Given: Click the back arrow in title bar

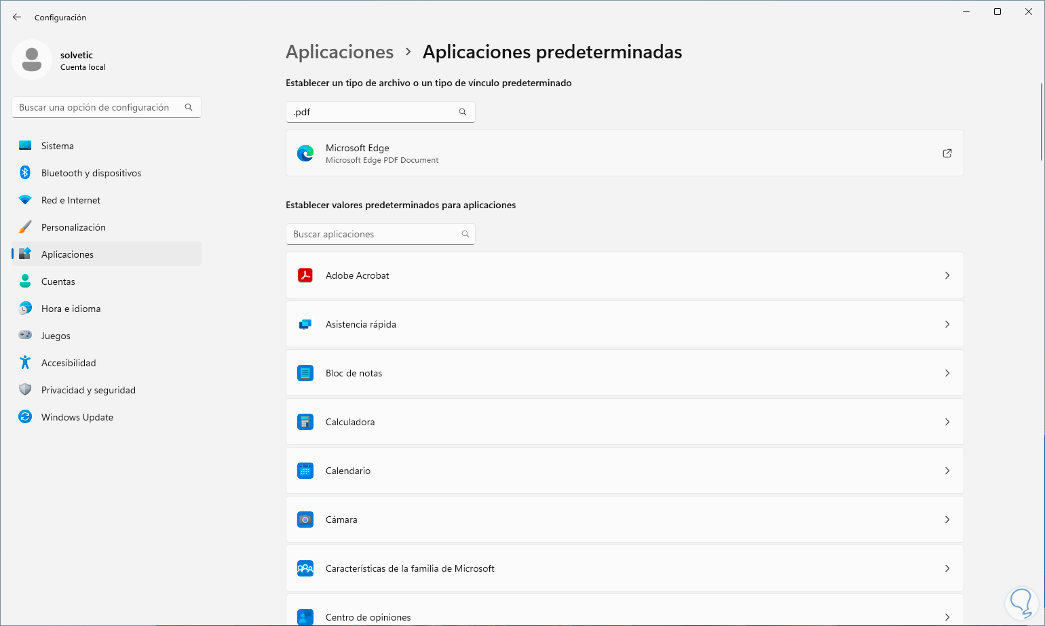Looking at the screenshot, I should 17,17.
